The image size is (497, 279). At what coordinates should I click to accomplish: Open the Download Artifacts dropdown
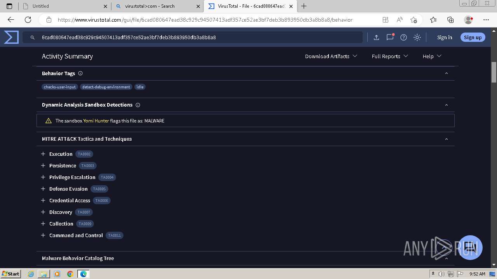click(x=331, y=56)
